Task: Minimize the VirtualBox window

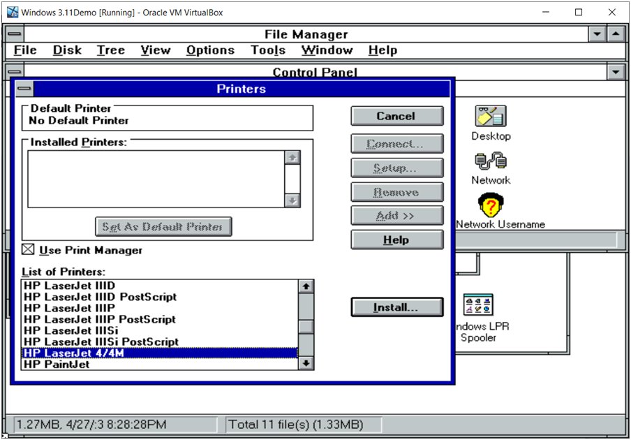Action: pos(546,12)
